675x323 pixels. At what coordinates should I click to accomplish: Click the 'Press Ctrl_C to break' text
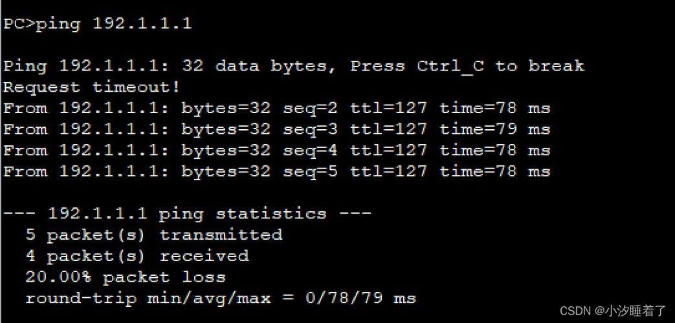click(467, 66)
